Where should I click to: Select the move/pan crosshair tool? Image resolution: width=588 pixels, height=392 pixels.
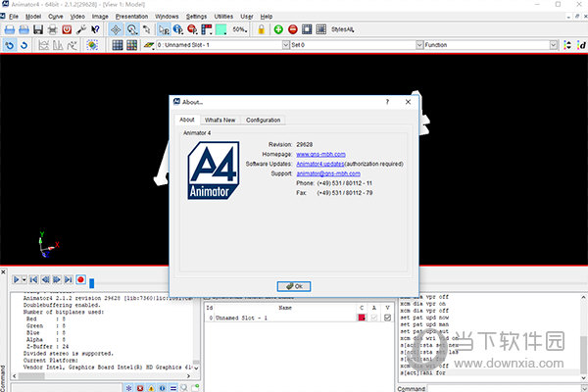point(116,29)
